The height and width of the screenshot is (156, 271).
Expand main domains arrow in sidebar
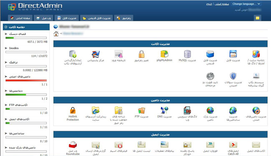pos(6,76)
